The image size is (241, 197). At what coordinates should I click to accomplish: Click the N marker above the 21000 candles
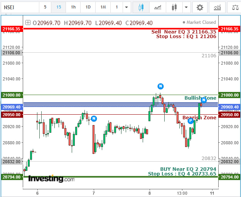tap(160, 86)
